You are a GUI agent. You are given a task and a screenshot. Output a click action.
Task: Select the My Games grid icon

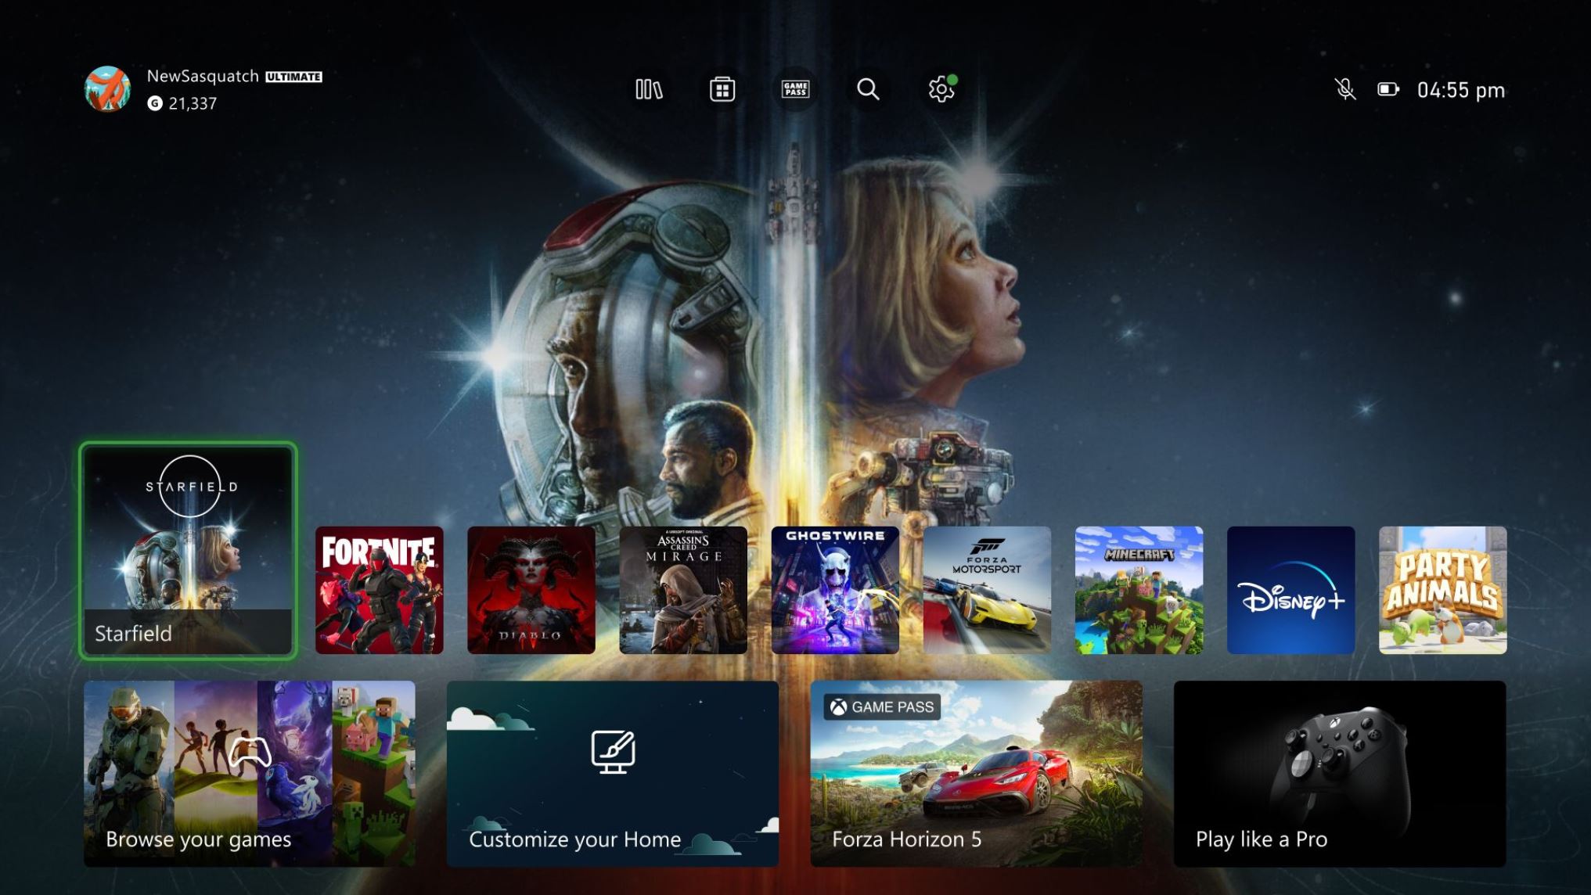[x=720, y=88]
